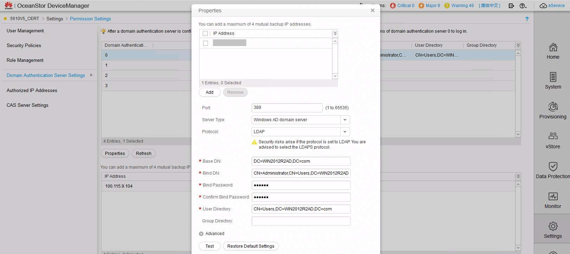
Task: Click the Settings gear icon
Action: click(x=553, y=226)
